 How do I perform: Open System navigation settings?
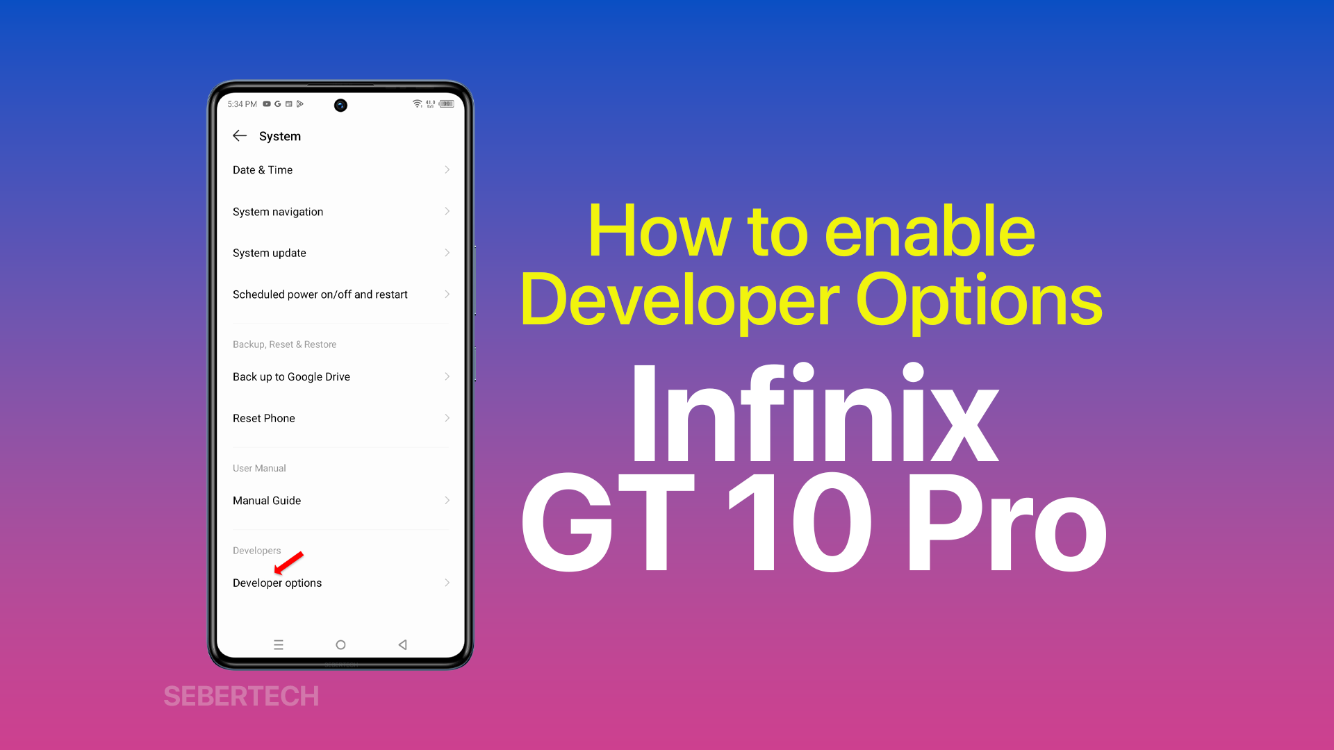339,210
